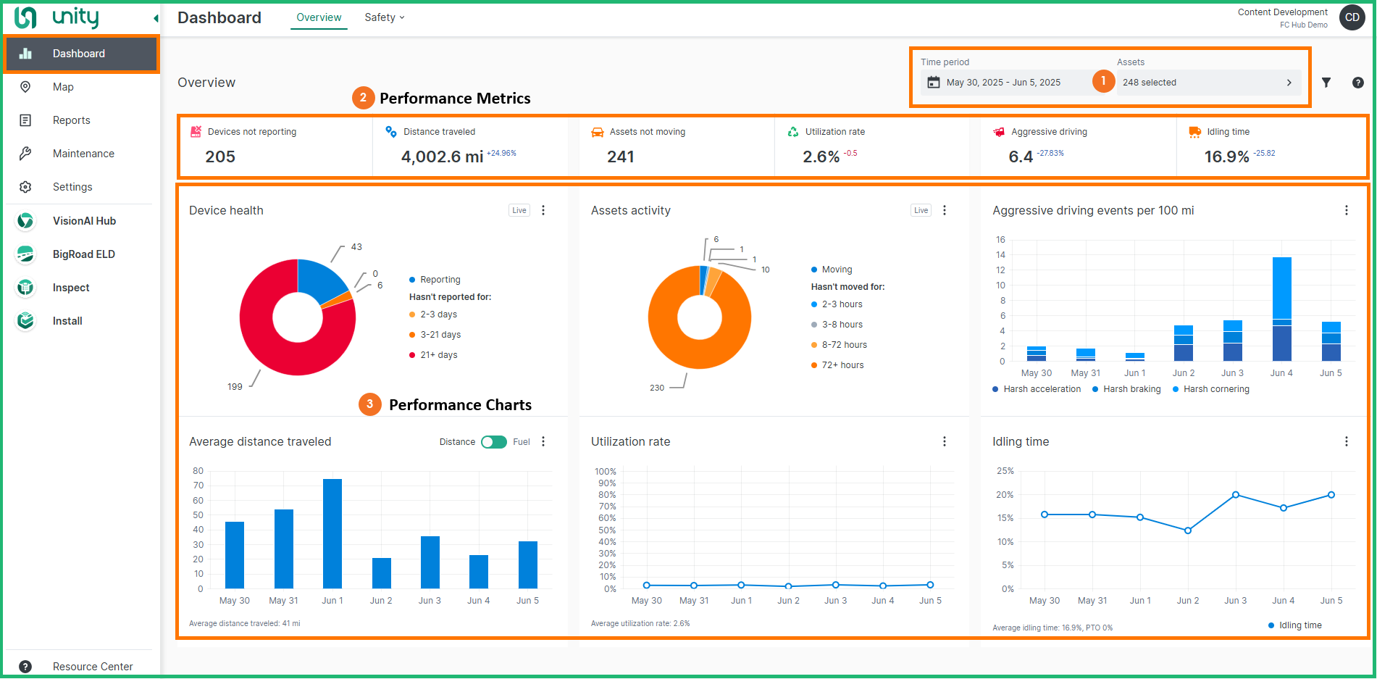1377x679 pixels.
Task: Select the Inspect tool in the sidebar
Action: click(70, 287)
